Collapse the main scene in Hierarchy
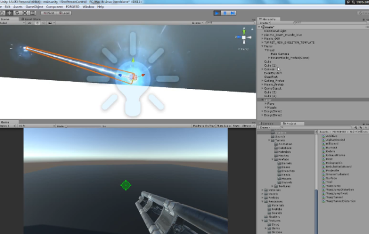 tap(259, 27)
